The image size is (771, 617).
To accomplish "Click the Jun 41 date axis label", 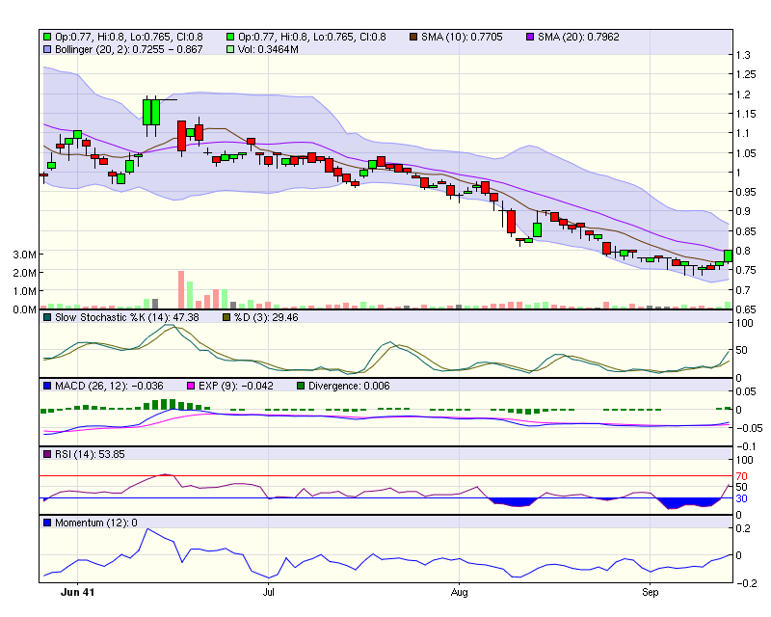I will [77, 592].
